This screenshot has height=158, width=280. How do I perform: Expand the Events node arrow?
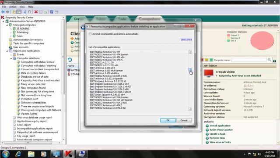pos(11,54)
